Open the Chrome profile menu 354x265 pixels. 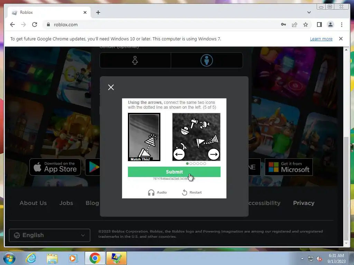click(x=330, y=24)
